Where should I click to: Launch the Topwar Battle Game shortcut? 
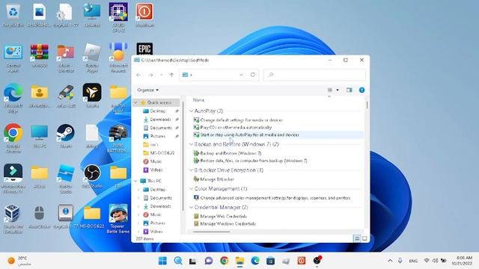point(118,219)
